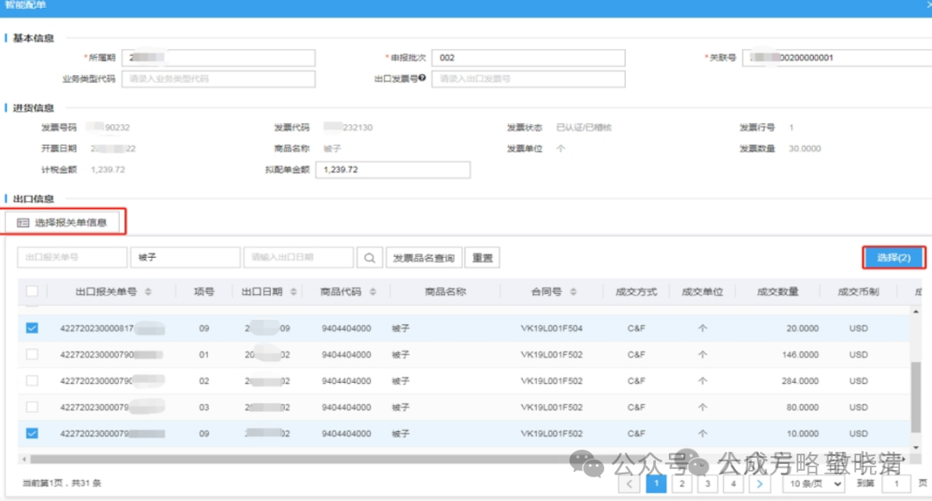This screenshot has height=501, width=932.
Task: Focus the 出口报关单号 search field
Action: pos(72,258)
